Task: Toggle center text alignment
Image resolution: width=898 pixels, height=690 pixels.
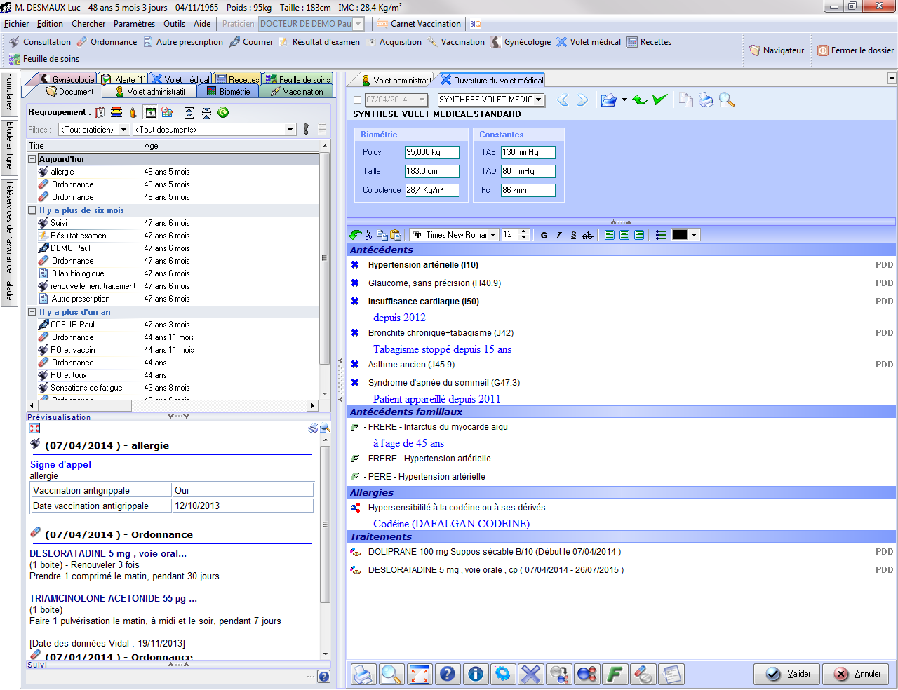Action: click(x=624, y=235)
